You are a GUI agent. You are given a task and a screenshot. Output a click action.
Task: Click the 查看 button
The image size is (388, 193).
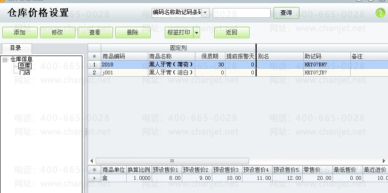point(95,32)
